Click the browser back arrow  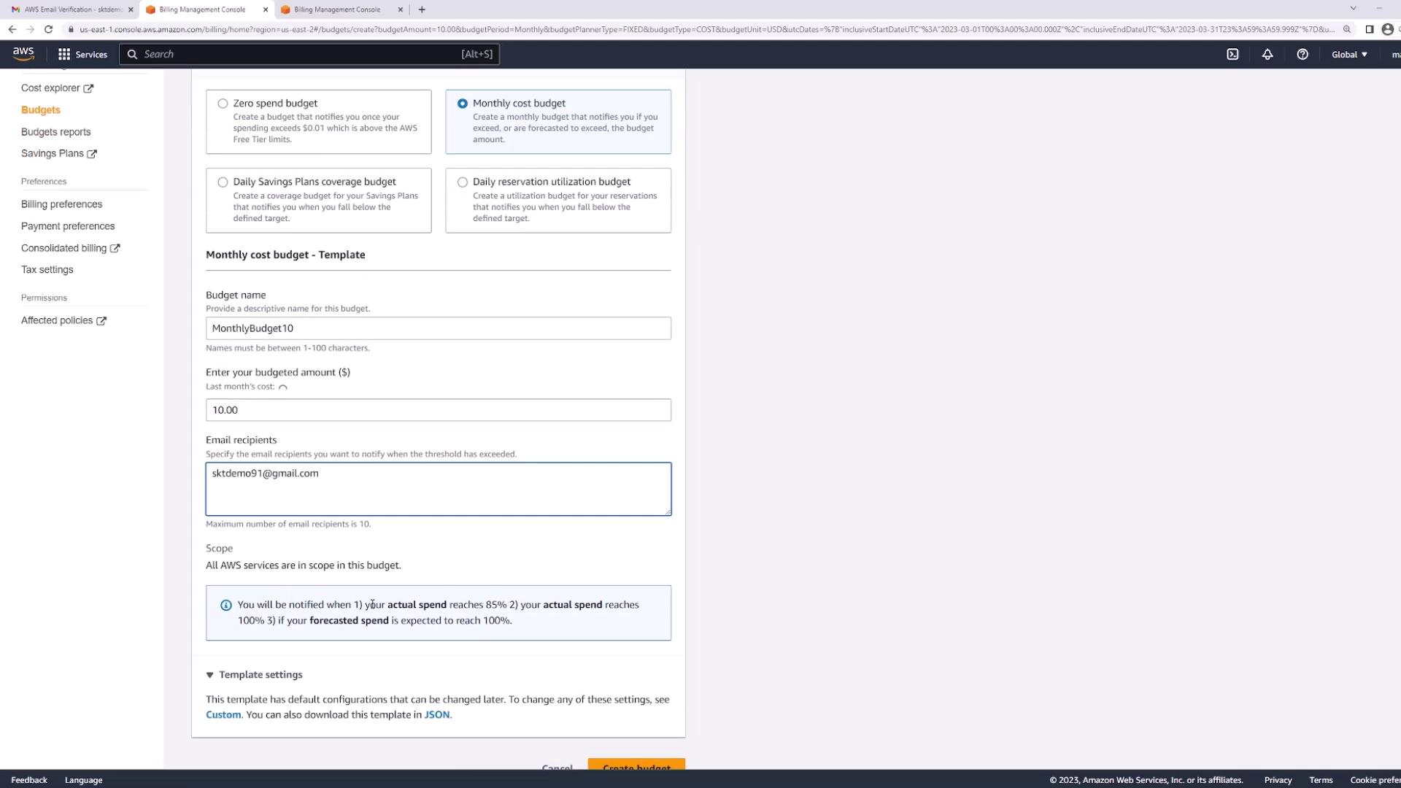tap(12, 29)
